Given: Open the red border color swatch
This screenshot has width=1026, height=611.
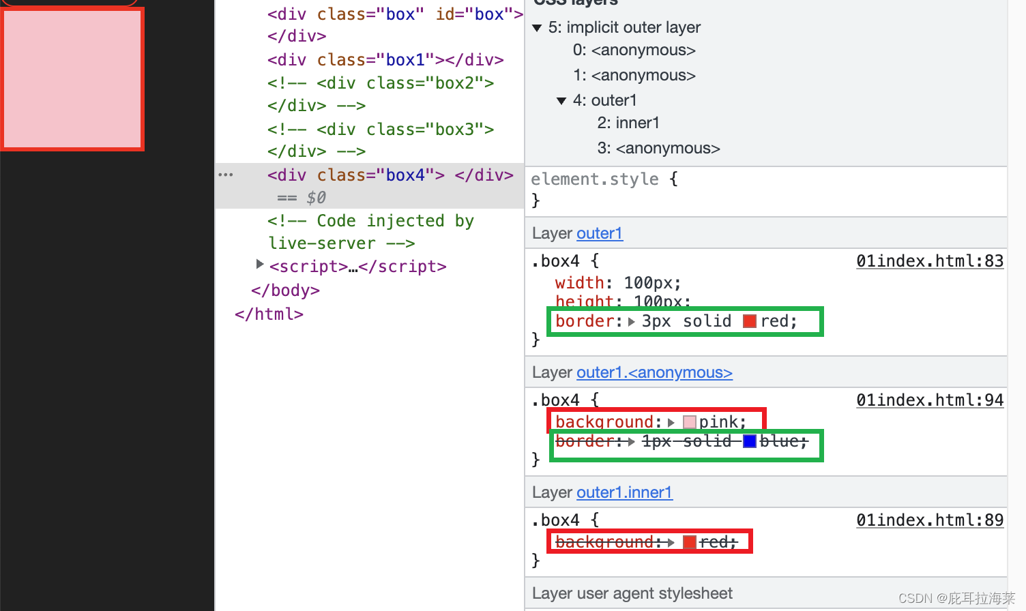Looking at the screenshot, I should [750, 321].
